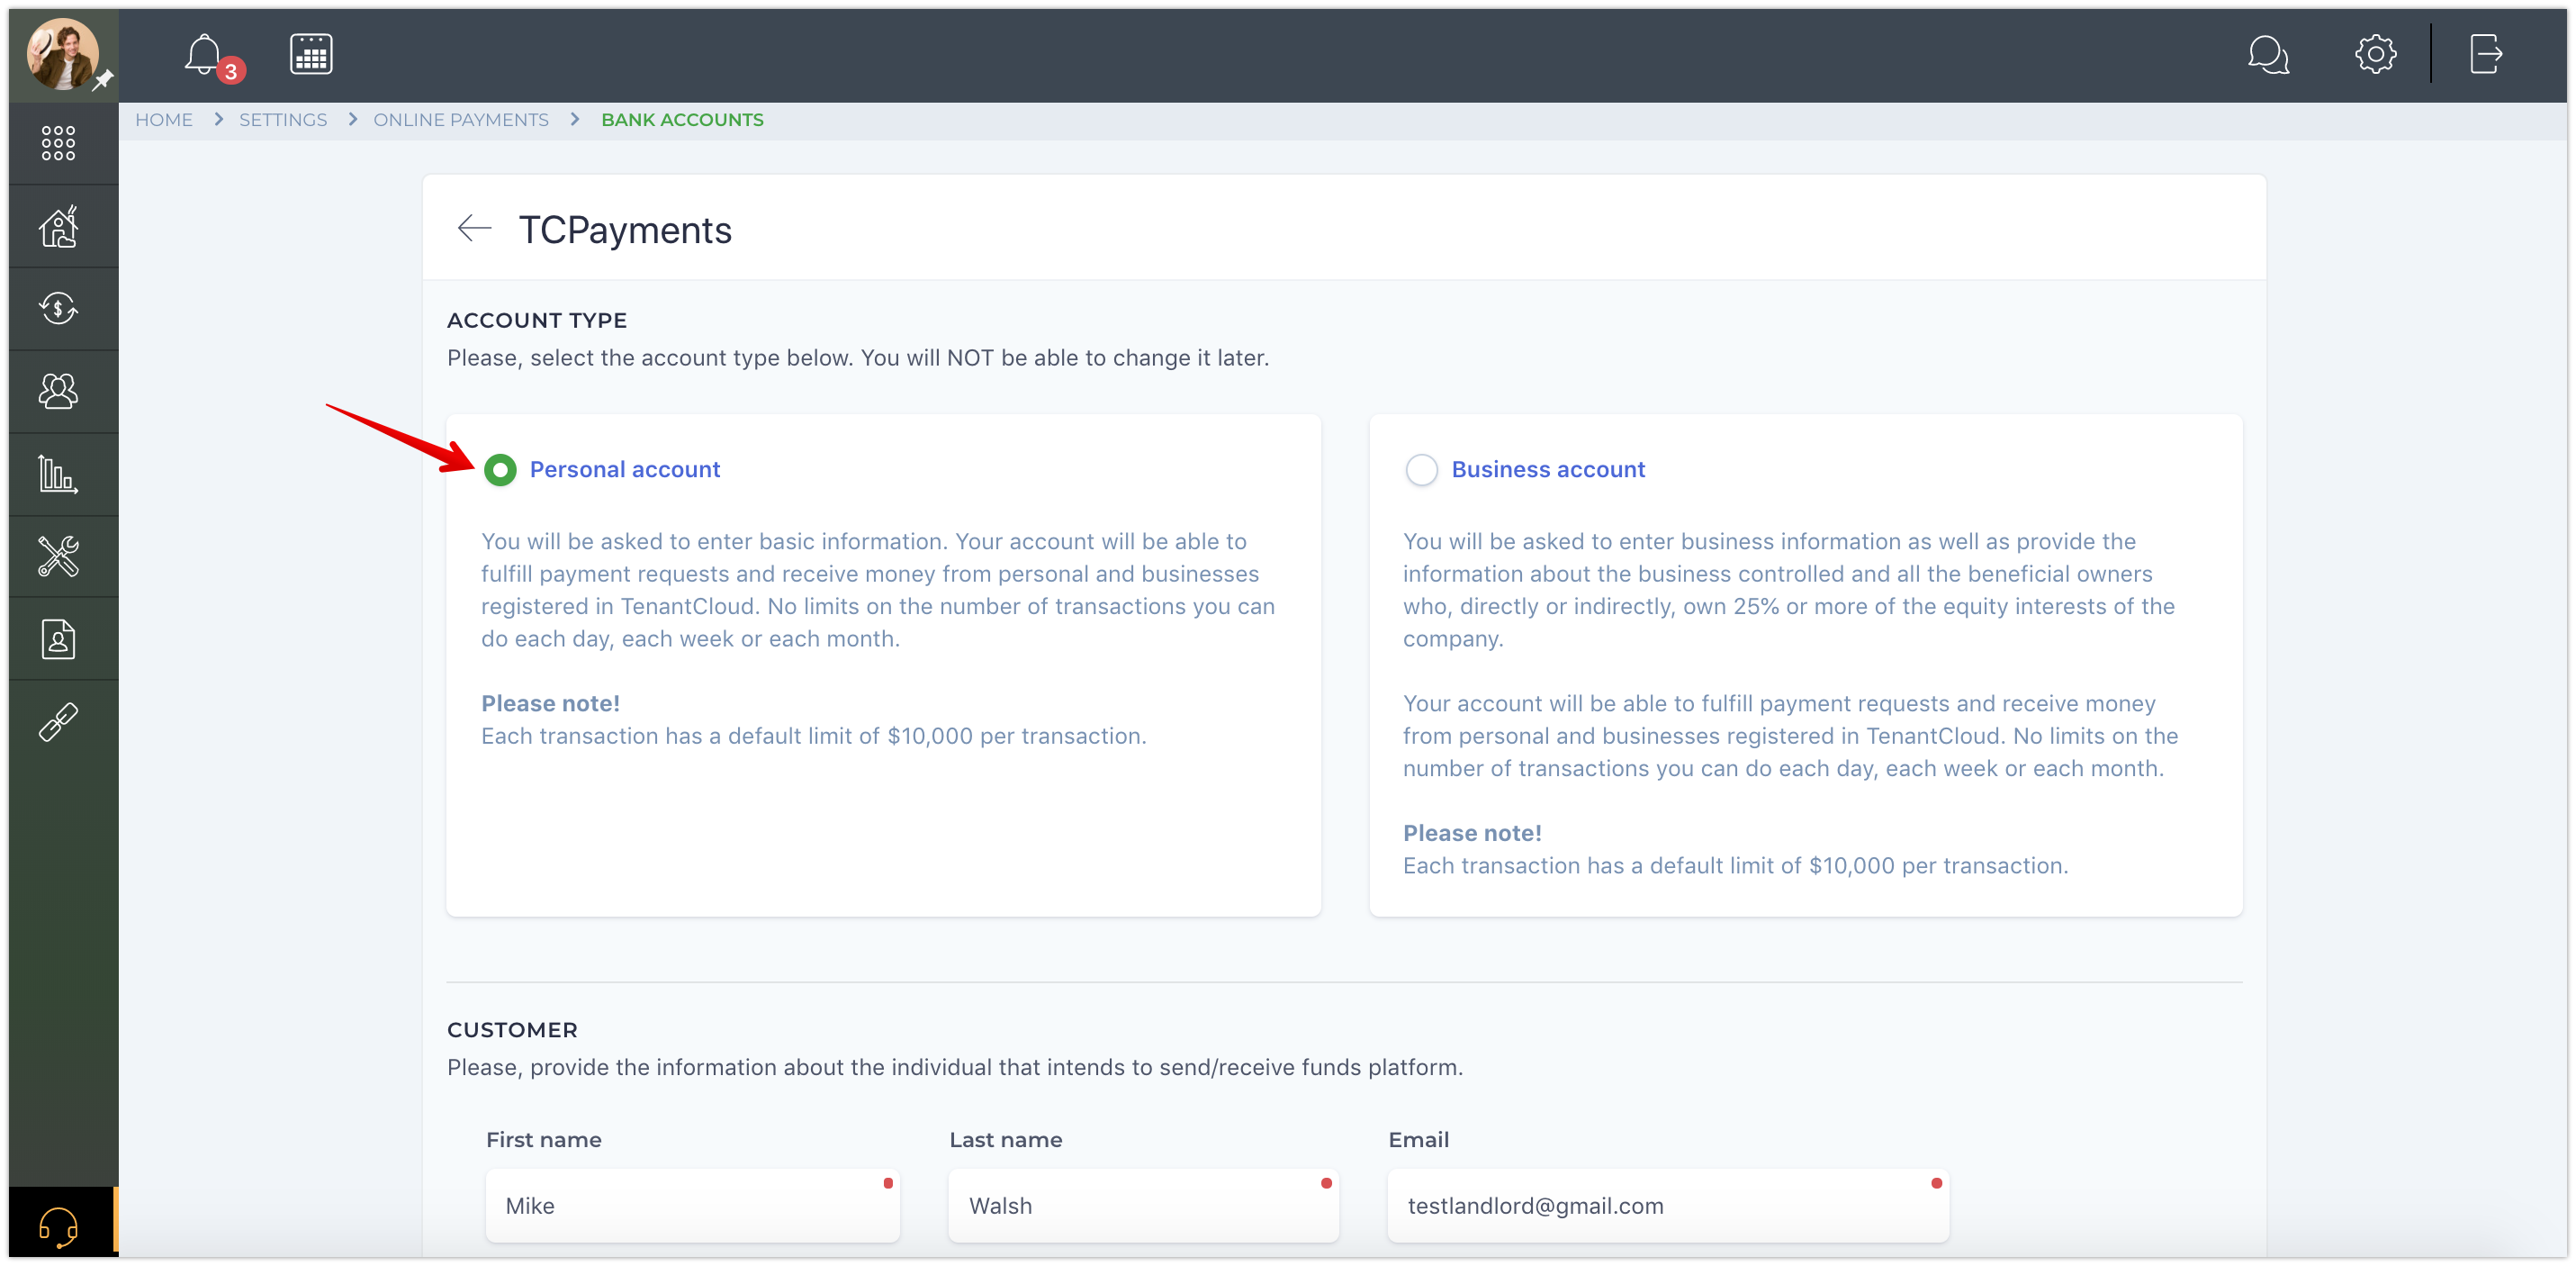Focus the First name field with Mike

pyautogui.click(x=692, y=1205)
